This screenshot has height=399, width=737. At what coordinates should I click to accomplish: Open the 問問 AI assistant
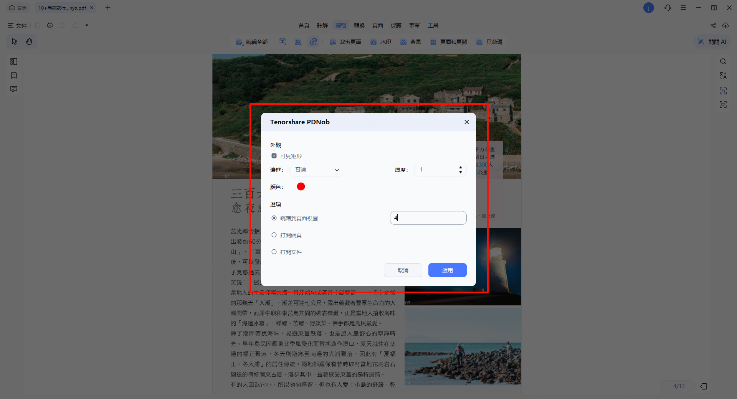(x=712, y=42)
